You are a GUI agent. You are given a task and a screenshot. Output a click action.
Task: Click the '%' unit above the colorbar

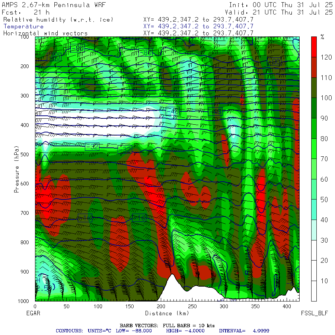click(322, 37)
